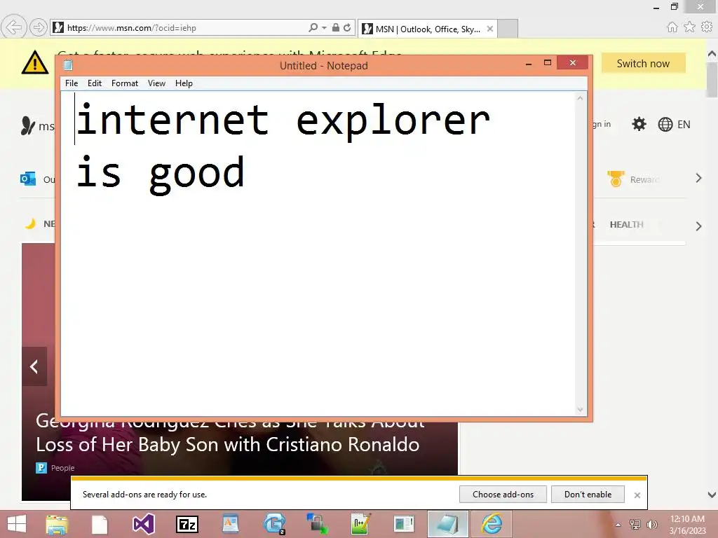Viewport: 718px width, 538px height.
Task: Click the lock security icon in address bar
Action: coord(336,27)
